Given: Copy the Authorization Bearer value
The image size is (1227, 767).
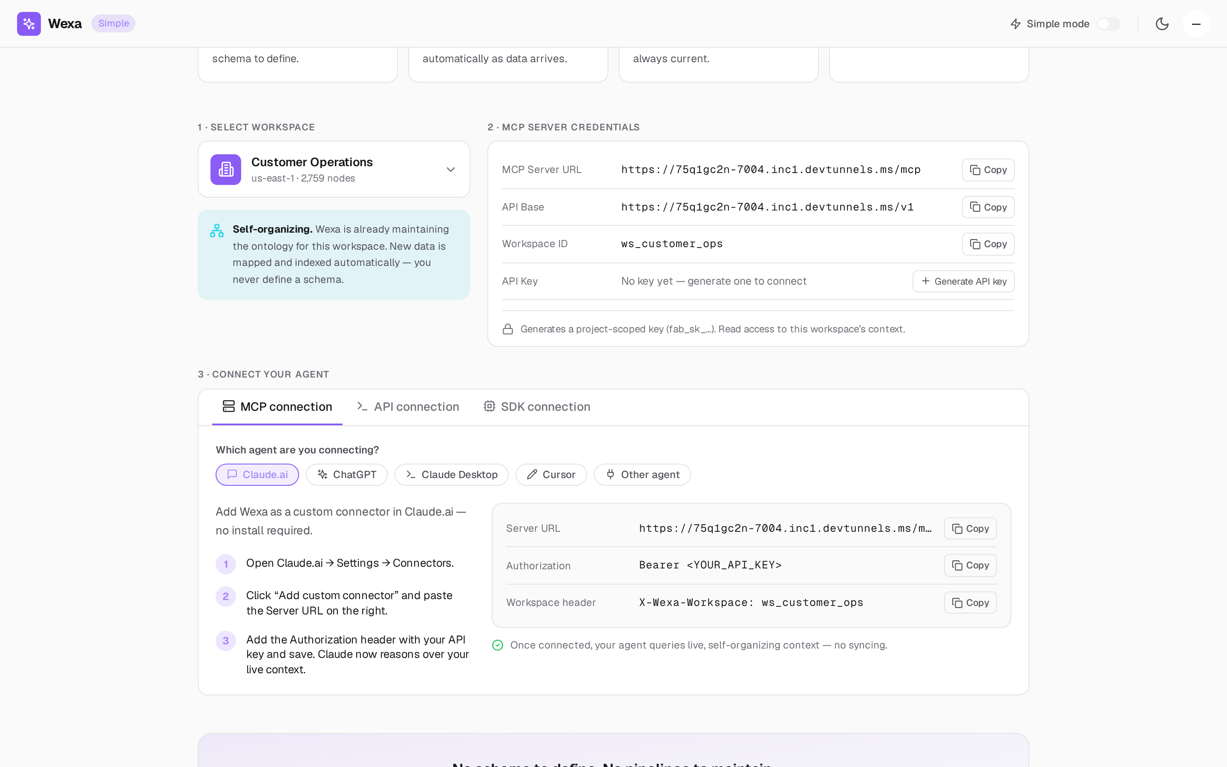Looking at the screenshot, I should (x=970, y=565).
